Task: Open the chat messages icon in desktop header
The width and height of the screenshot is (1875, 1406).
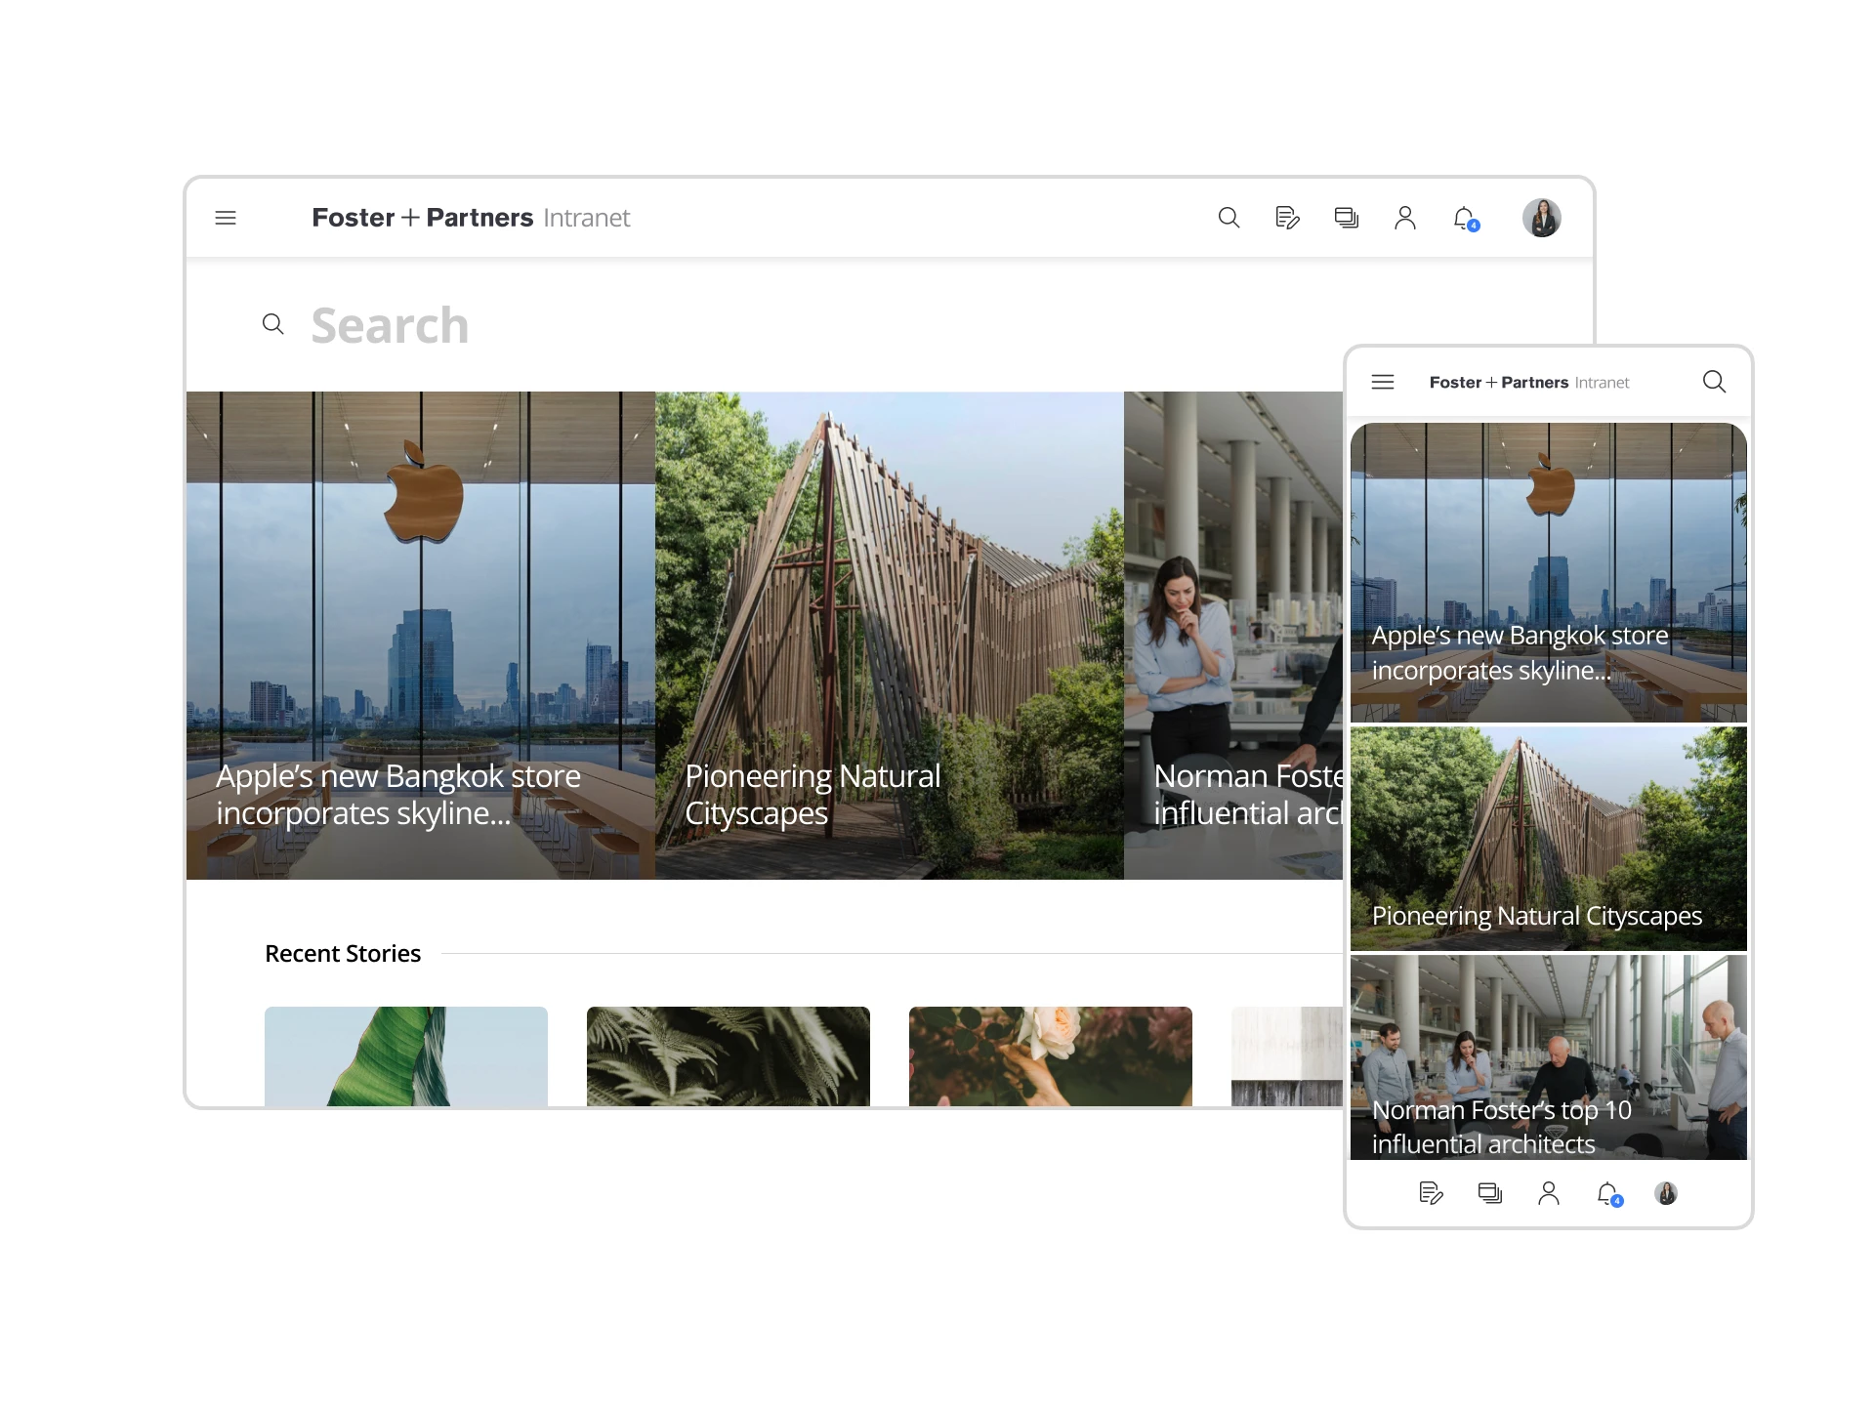Action: [x=1347, y=218]
